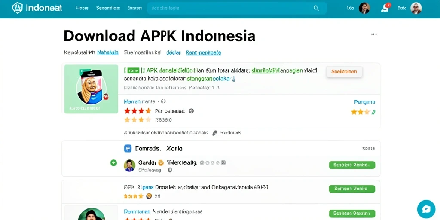This screenshot has height=220, width=440.
Task: Focus the header search field
Action: [237, 8]
